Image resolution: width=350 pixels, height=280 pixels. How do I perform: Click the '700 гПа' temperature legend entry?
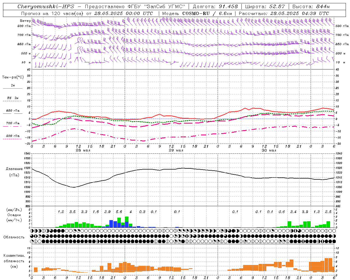13,123
